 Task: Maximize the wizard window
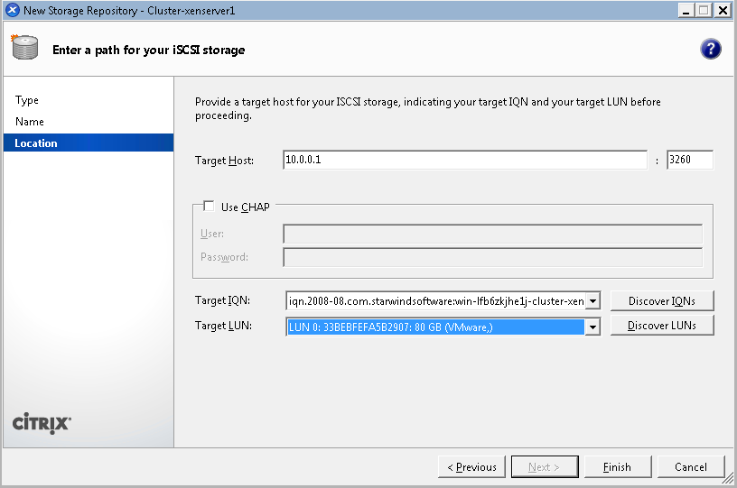point(704,10)
